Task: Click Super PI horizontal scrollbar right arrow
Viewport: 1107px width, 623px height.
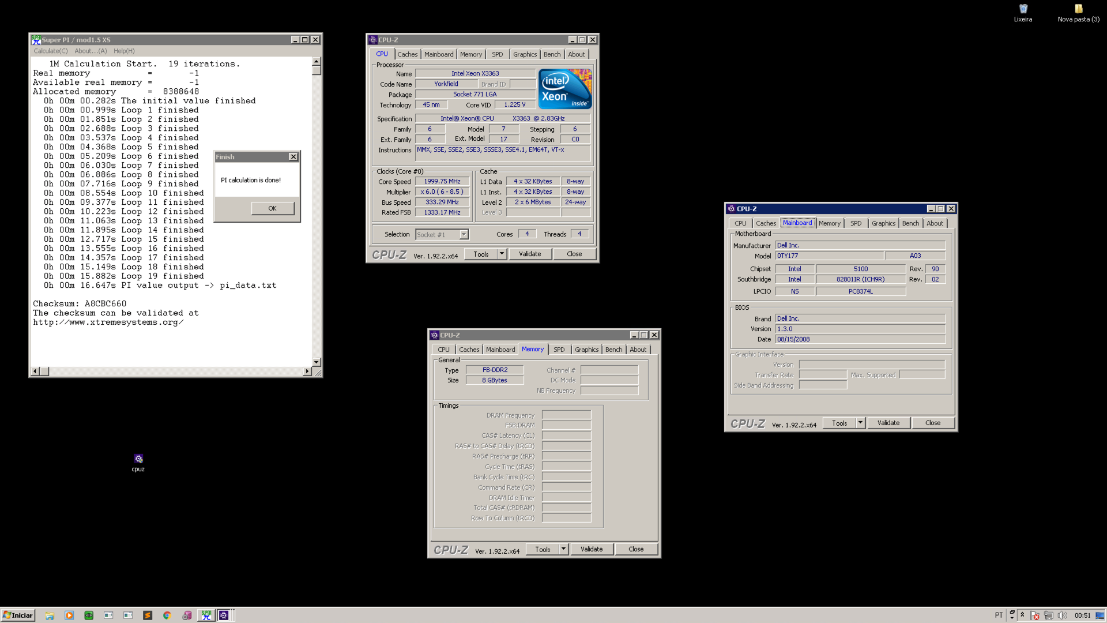Action: (x=307, y=371)
